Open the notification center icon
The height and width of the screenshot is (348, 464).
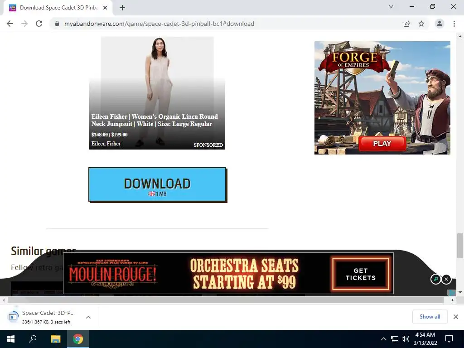[449, 339]
